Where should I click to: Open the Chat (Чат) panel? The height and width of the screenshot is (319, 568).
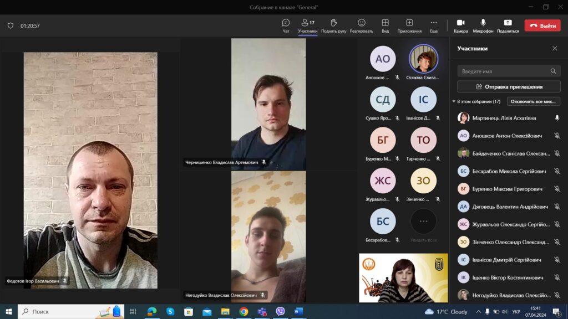tap(286, 25)
